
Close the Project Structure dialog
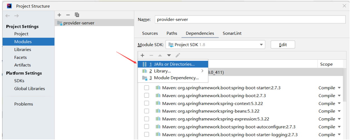(x=344, y=6)
